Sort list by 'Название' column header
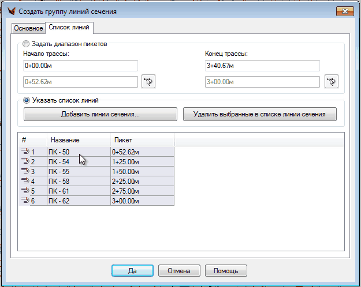361x287 pixels. [x=79, y=140]
